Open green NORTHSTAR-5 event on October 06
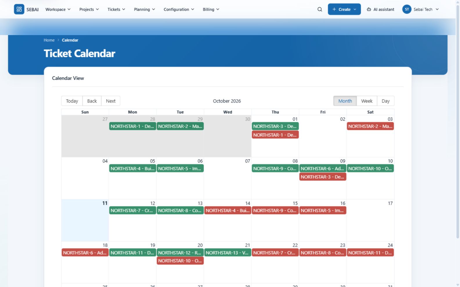460x287 pixels. [x=180, y=169]
